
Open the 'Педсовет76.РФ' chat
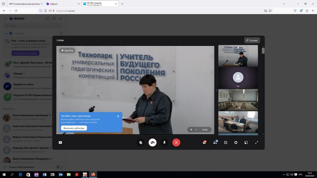pyautogui.click(x=28, y=97)
